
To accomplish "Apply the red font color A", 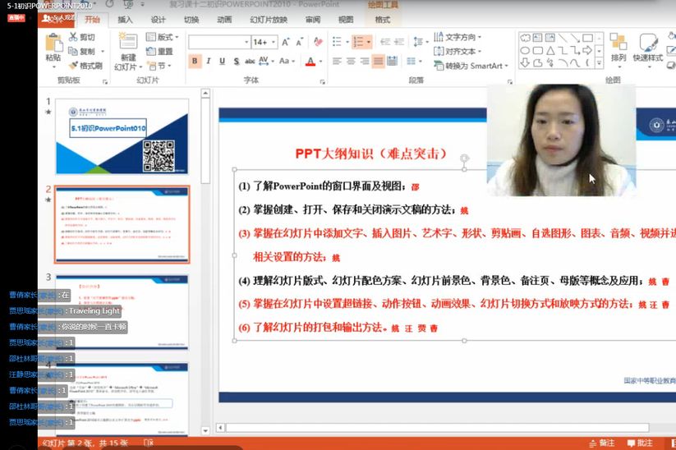I will point(310,62).
